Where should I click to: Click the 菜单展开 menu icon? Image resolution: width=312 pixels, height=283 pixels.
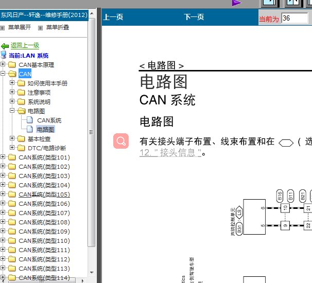click(3, 28)
